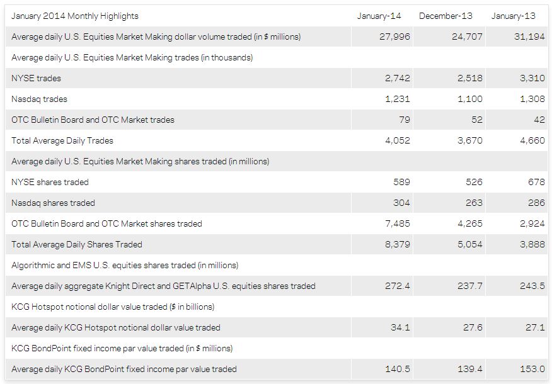The width and height of the screenshot is (552, 384).
Task: Select the 8,379 total shares value
Action: point(397,244)
